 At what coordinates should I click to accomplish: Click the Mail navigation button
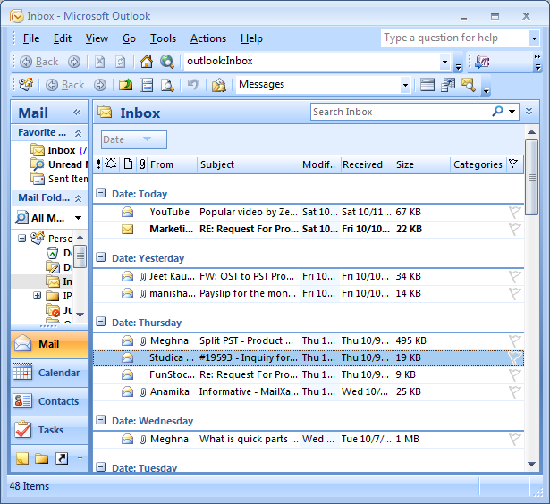click(49, 344)
